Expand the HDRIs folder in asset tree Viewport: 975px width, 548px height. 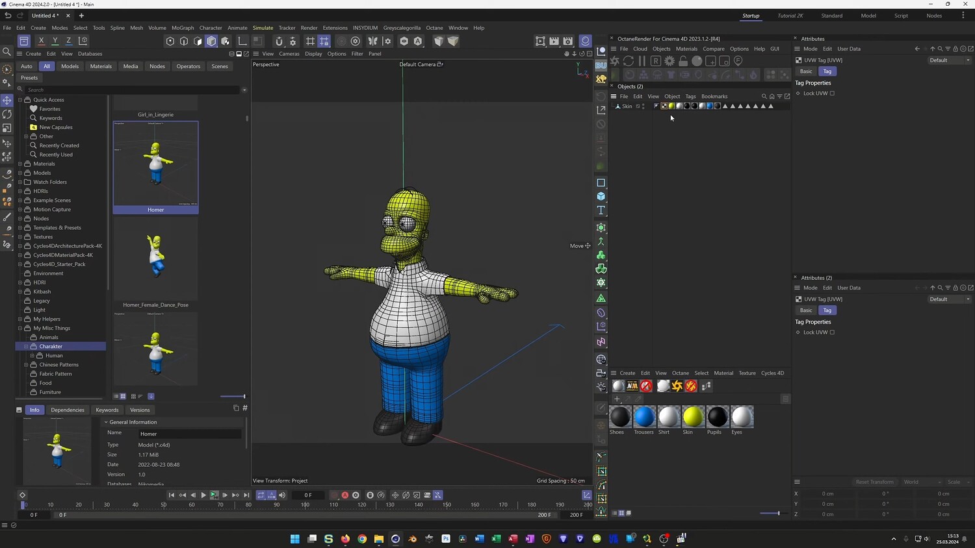[20, 191]
